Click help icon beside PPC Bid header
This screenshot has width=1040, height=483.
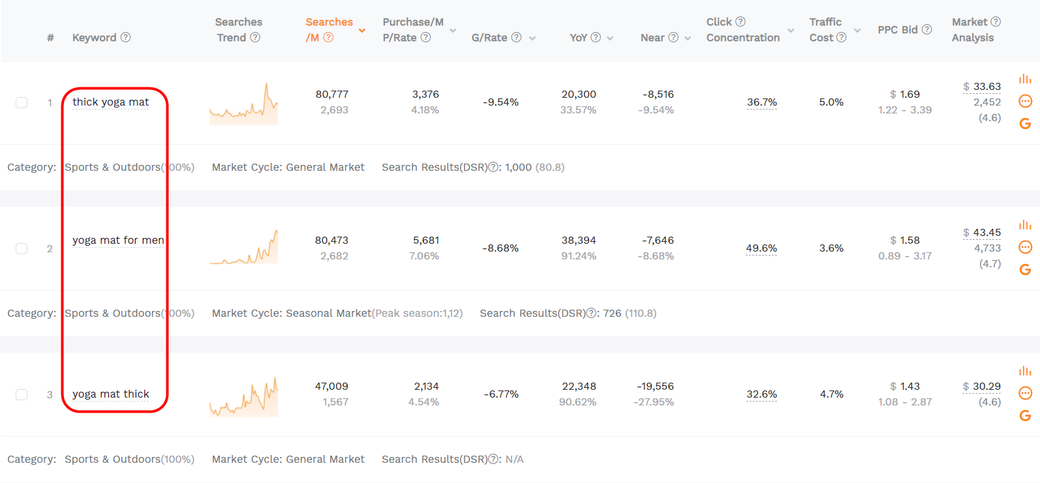click(926, 29)
